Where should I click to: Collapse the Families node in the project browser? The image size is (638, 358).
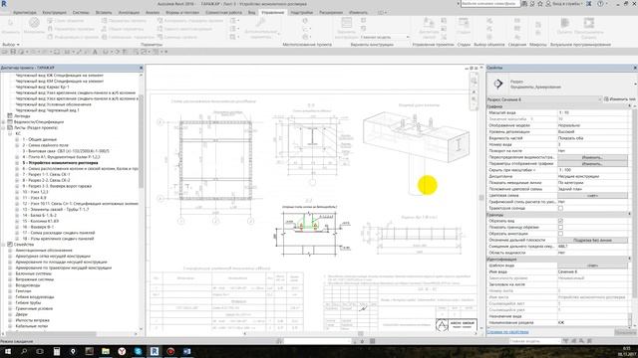4,245
